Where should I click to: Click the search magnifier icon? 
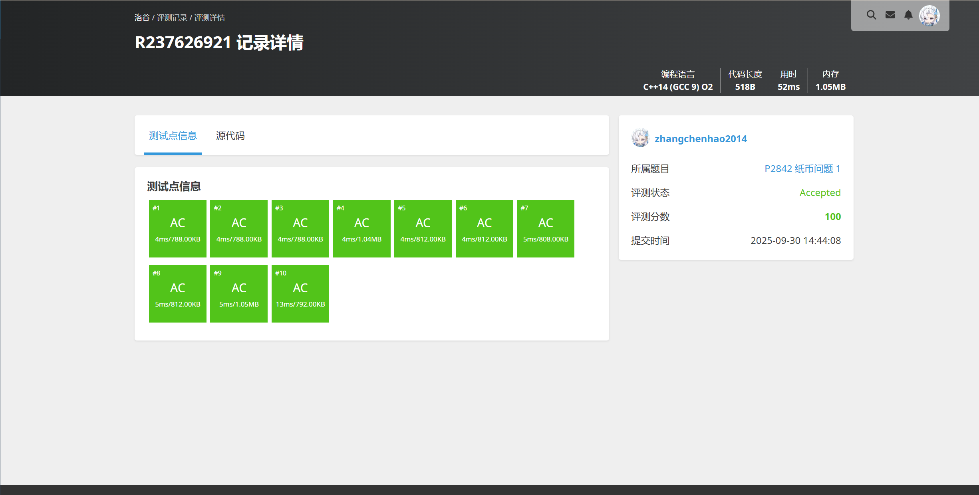click(x=871, y=15)
